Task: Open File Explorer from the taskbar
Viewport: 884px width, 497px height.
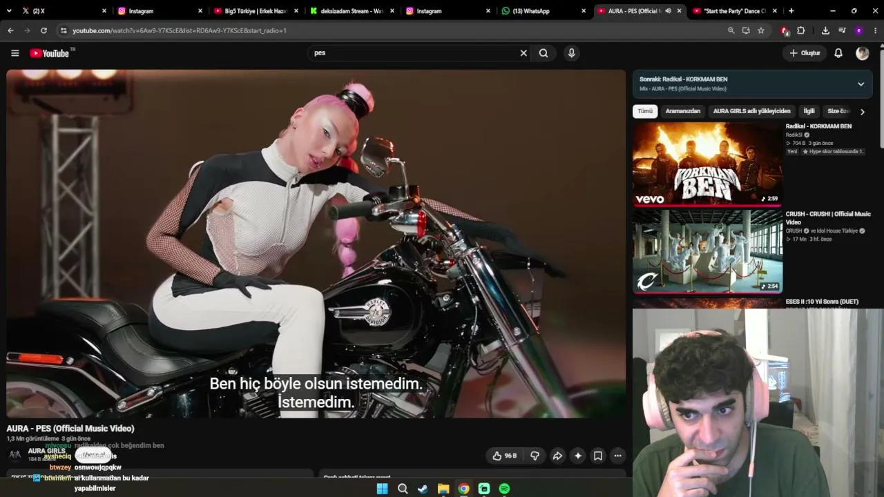Action: click(443, 489)
